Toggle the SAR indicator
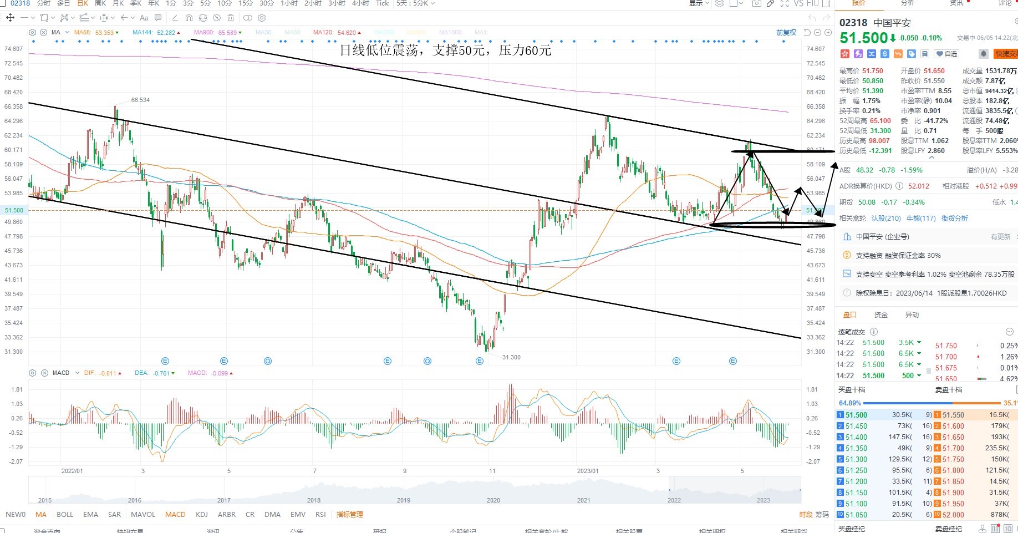 coord(114,515)
